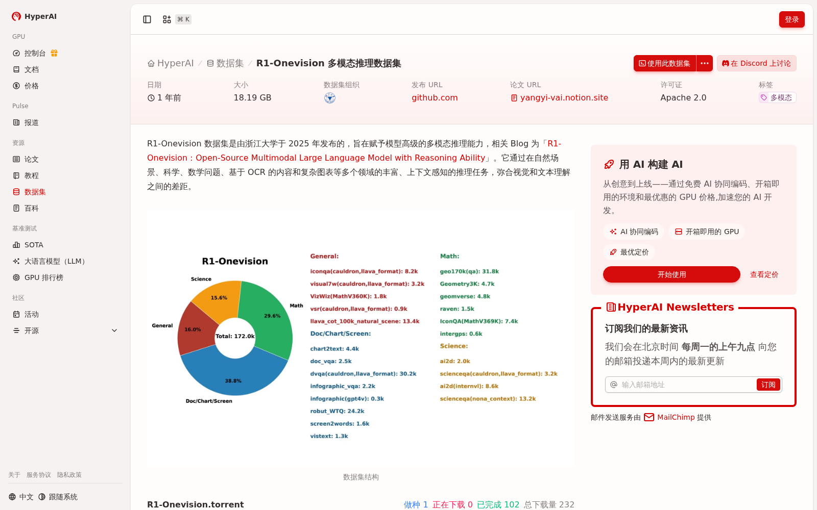Open 关于 footer link
Screen dimensions: 817x510
point(14,475)
